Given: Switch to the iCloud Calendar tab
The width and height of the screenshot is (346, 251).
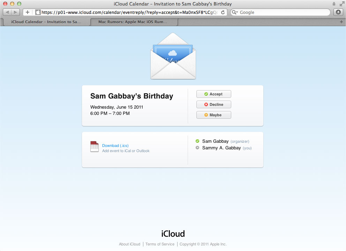Looking at the screenshot, I should point(46,22).
